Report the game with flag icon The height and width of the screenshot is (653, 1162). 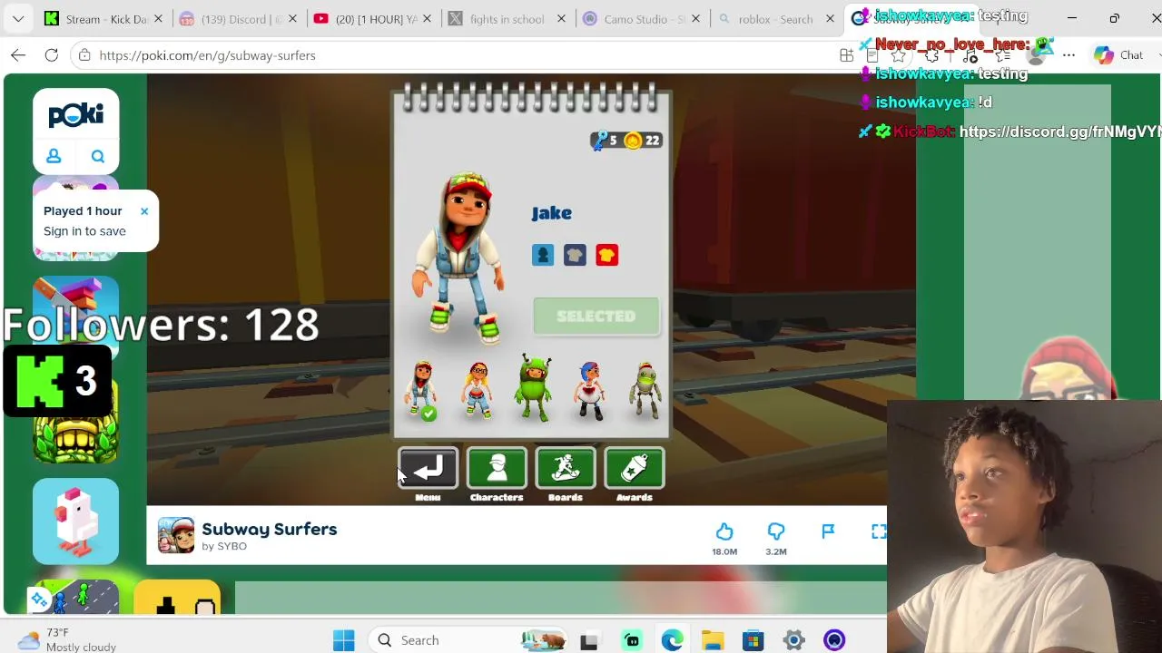tap(828, 531)
